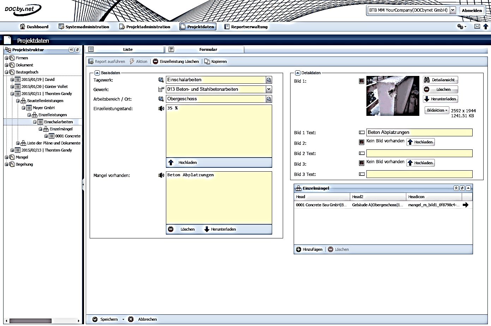Click the mail envelope icon in top bar
The height and width of the screenshot is (326, 491).
(477, 26)
